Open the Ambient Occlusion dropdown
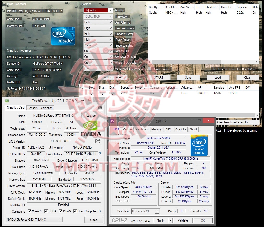The width and height of the screenshot is (264, 227). (x=98, y=63)
